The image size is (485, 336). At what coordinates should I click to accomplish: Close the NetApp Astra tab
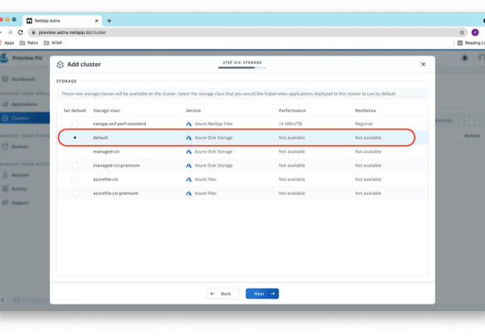tap(96, 21)
